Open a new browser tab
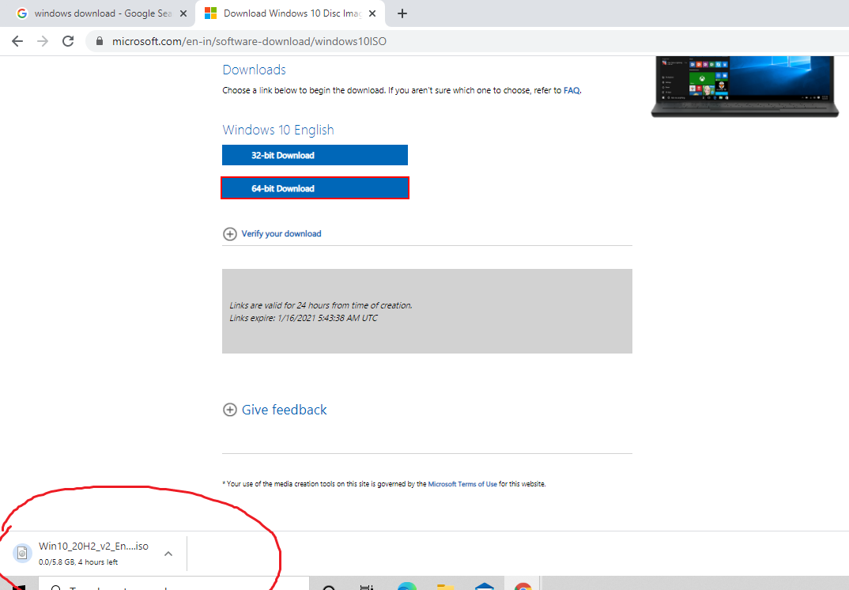This screenshot has height=590, width=849. [402, 13]
